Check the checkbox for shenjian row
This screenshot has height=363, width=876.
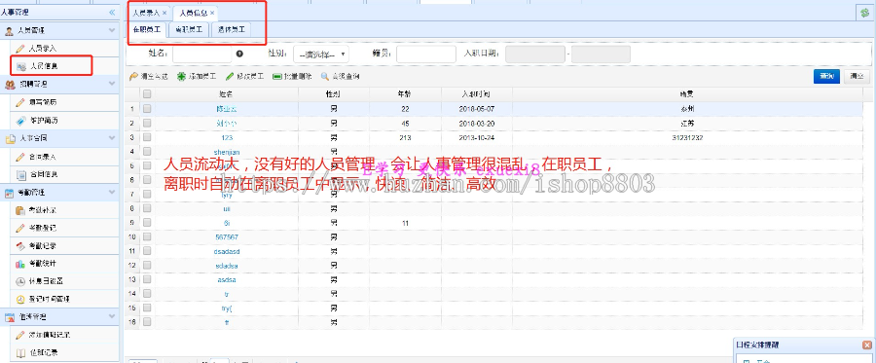coord(147,152)
